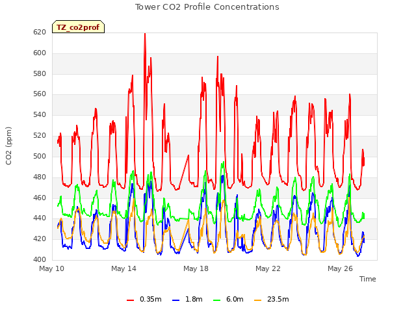
Task: Click the red 0.35m legend swatch
Action: (x=130, y=300)
